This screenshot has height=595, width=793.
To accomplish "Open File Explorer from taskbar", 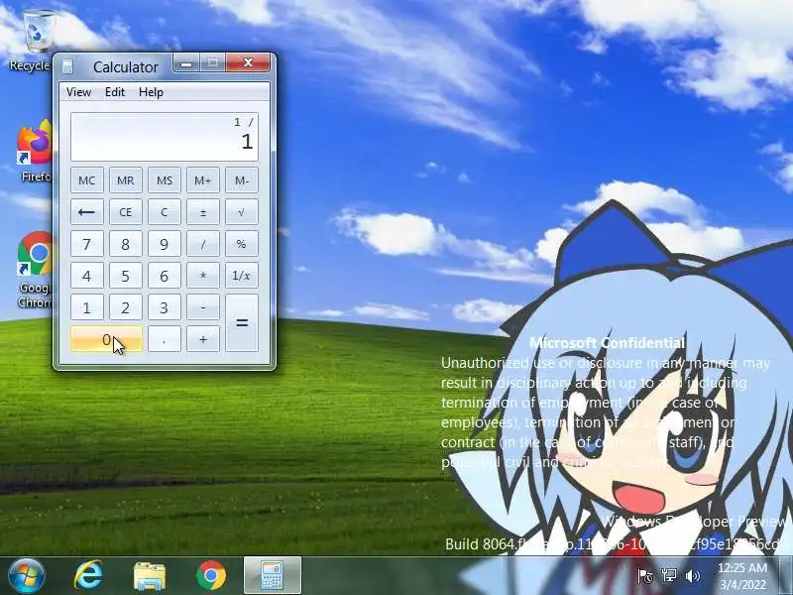I will [x=150, y=576].
